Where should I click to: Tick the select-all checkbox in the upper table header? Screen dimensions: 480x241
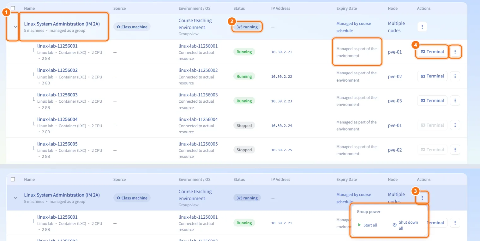click(x=13, y=8)
